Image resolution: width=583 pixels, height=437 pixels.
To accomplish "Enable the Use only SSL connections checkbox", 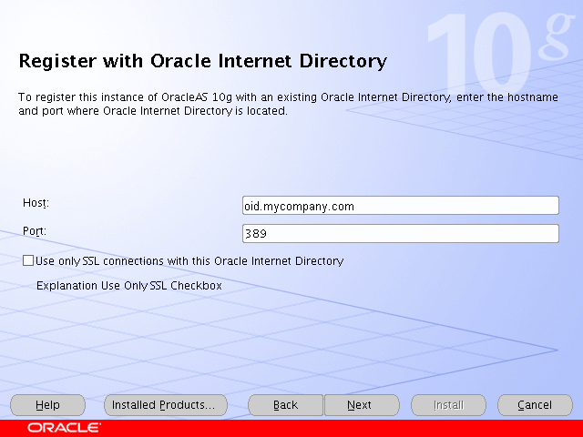I will tap(28, 260).
